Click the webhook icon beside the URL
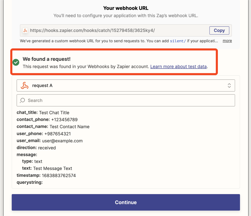251x216 pixels. [25, 30]
